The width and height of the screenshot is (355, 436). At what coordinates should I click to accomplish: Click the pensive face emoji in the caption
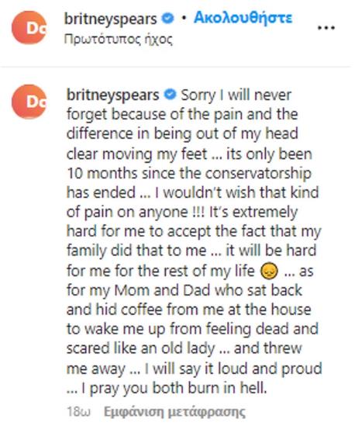(x=269, y=271)
